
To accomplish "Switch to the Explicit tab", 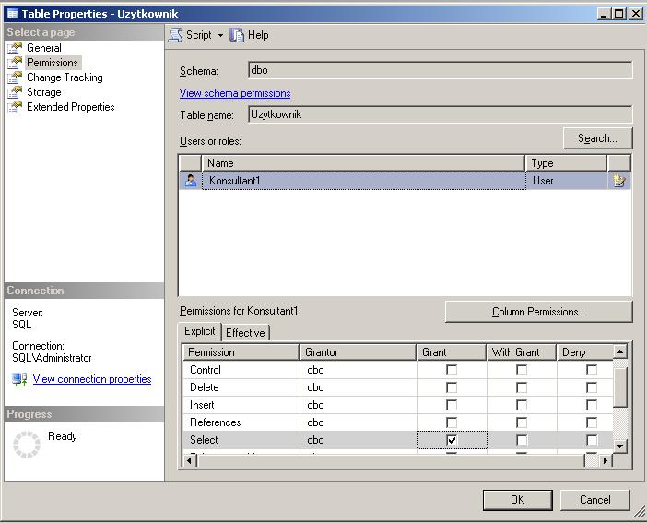I will [200, 331].
